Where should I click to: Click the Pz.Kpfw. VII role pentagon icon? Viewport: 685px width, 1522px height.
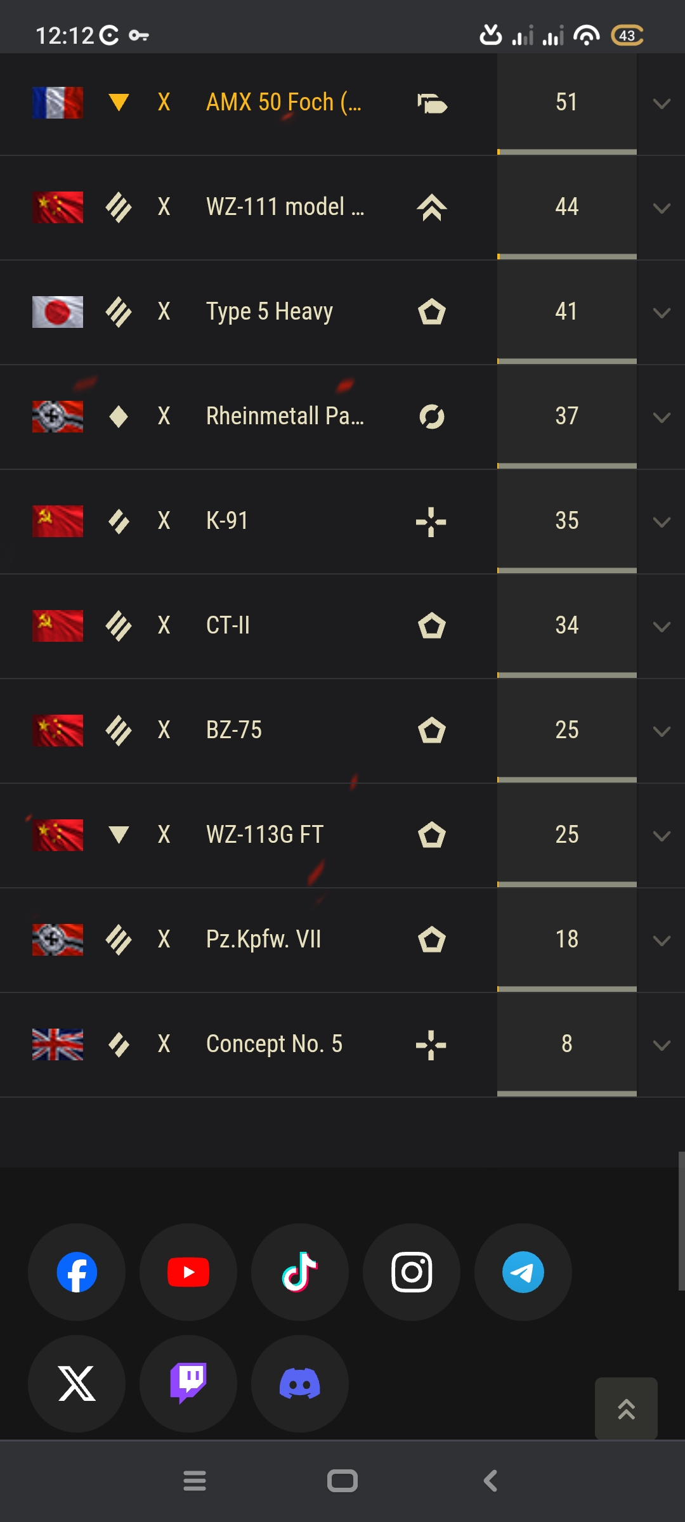tap(432, 939)
